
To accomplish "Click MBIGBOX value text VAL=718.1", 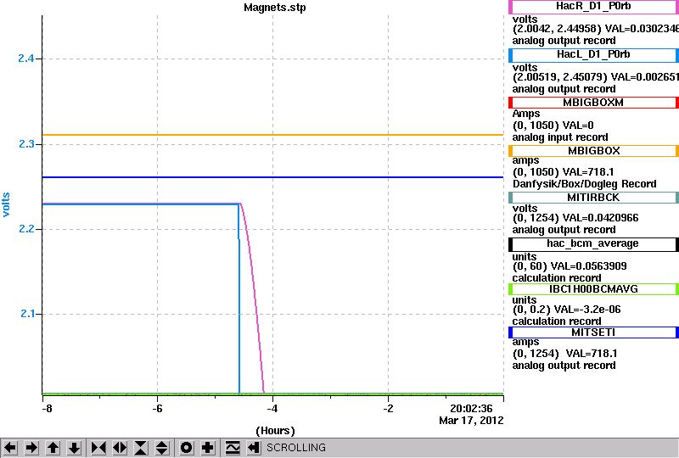I will click(588, 172).
